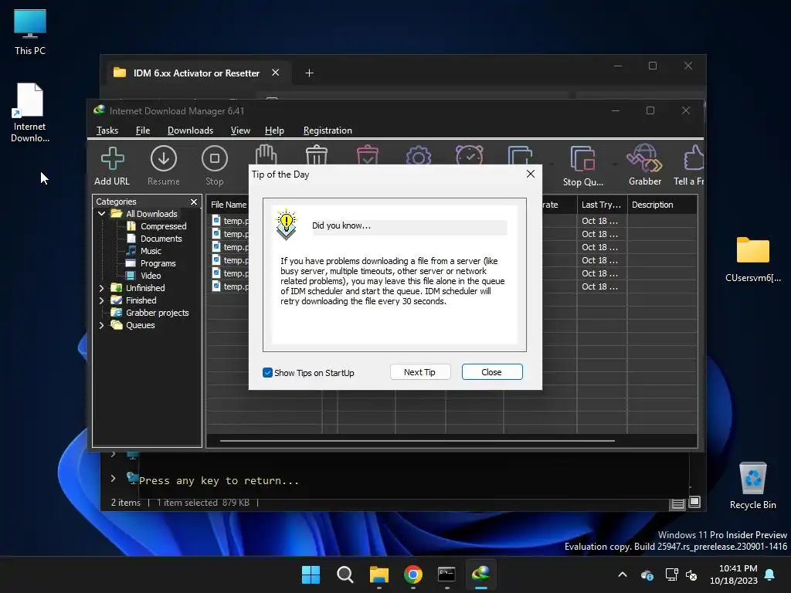Add a new tab in File Explorer
Screen dimensions: 791x593
click(309, 73)
